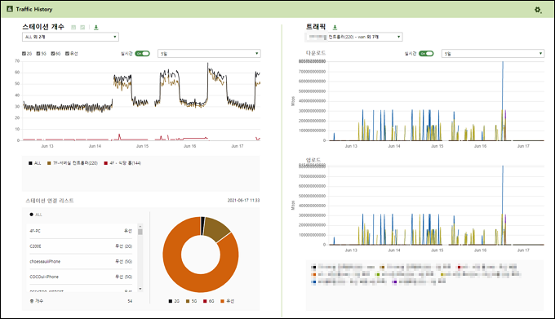The height and width of the screenshot is (319, 555).
Task: Open the 5일 period dropdown for station count
Action: point(209,54)
